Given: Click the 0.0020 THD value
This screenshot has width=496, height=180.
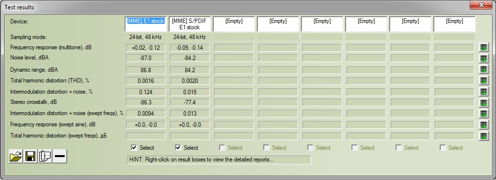Looking at the screenshot, I should 190,81.
